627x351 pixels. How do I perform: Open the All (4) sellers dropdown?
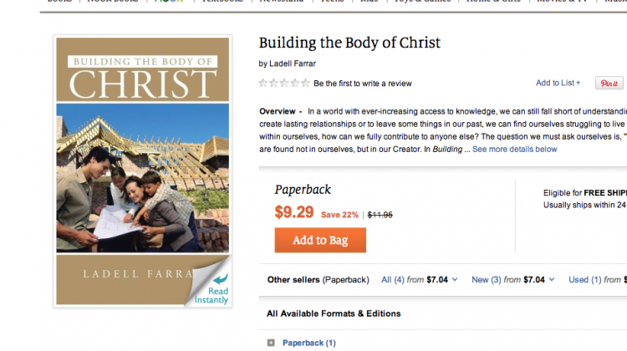[x=419, y=280]
